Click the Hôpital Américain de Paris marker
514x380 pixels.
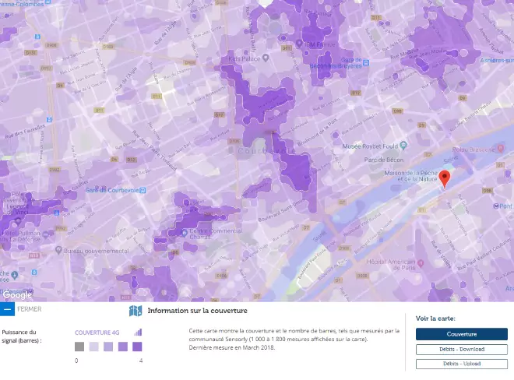(421, 263)
